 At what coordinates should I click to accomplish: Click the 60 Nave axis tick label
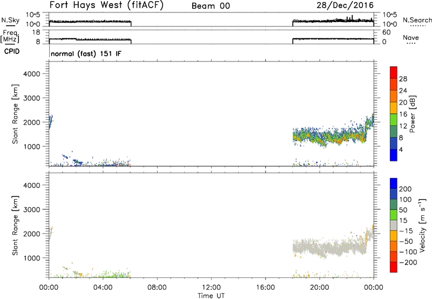[386, 32]
